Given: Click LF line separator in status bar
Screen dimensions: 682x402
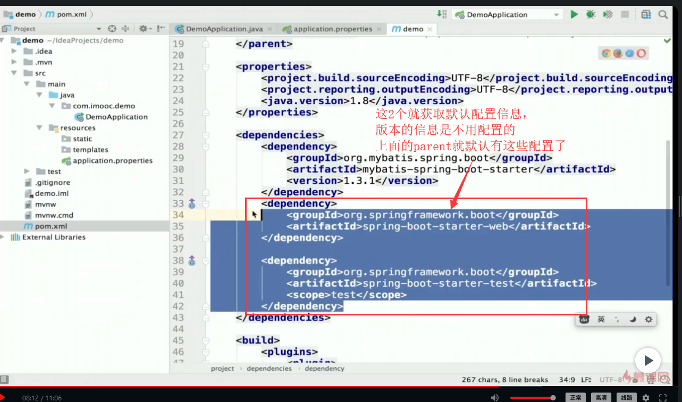Looking at the screenshot, I should click(x=586, y=380).
